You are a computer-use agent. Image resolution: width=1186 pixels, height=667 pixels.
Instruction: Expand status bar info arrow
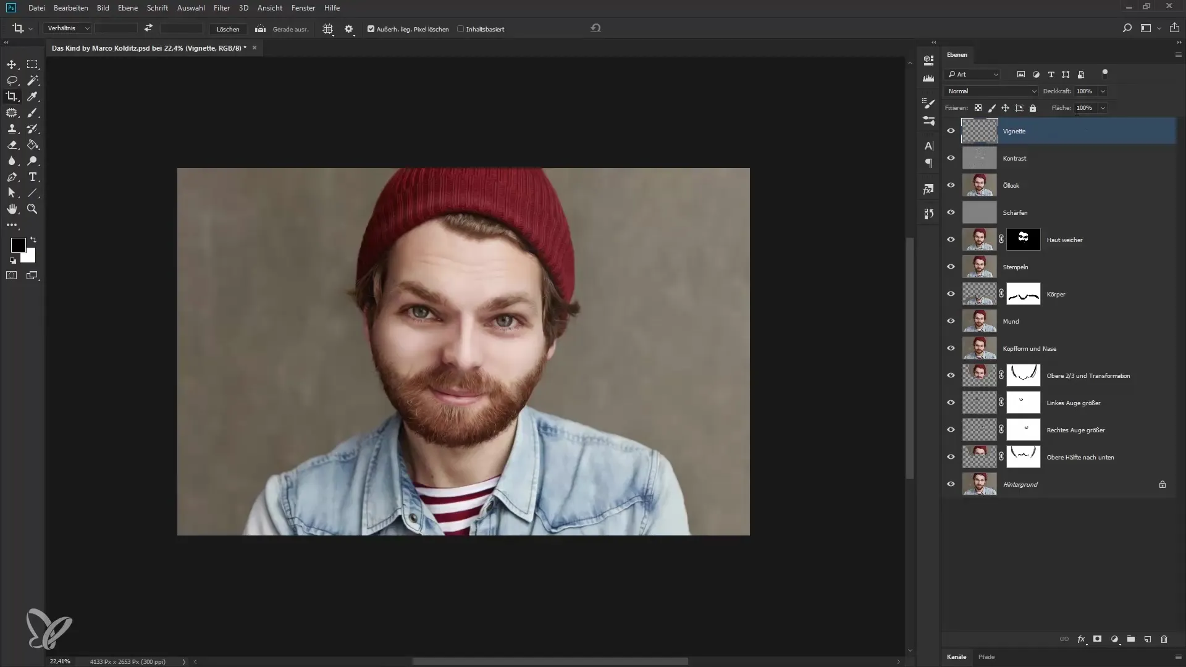[183, 661]
